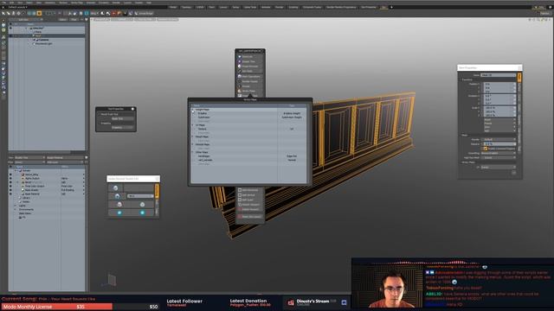Click the Name column header in Vertex Maps popup
The image size is (554, 311).
tap(234, 105)
